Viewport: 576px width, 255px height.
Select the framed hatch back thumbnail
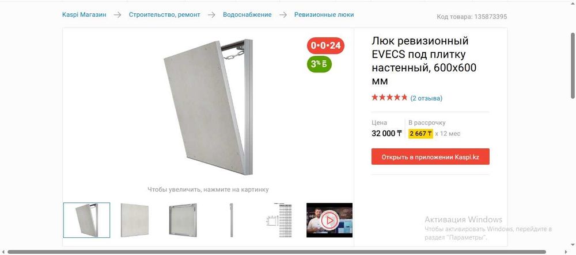[x=183, y=220]
